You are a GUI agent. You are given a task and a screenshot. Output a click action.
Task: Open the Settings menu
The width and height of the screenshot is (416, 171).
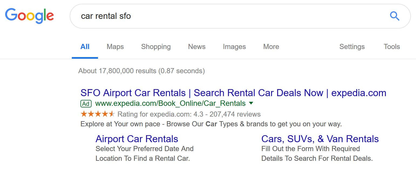coord(352,47)
